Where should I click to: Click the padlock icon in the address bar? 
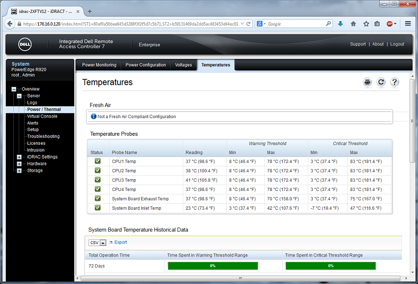(x=19, y=24)
